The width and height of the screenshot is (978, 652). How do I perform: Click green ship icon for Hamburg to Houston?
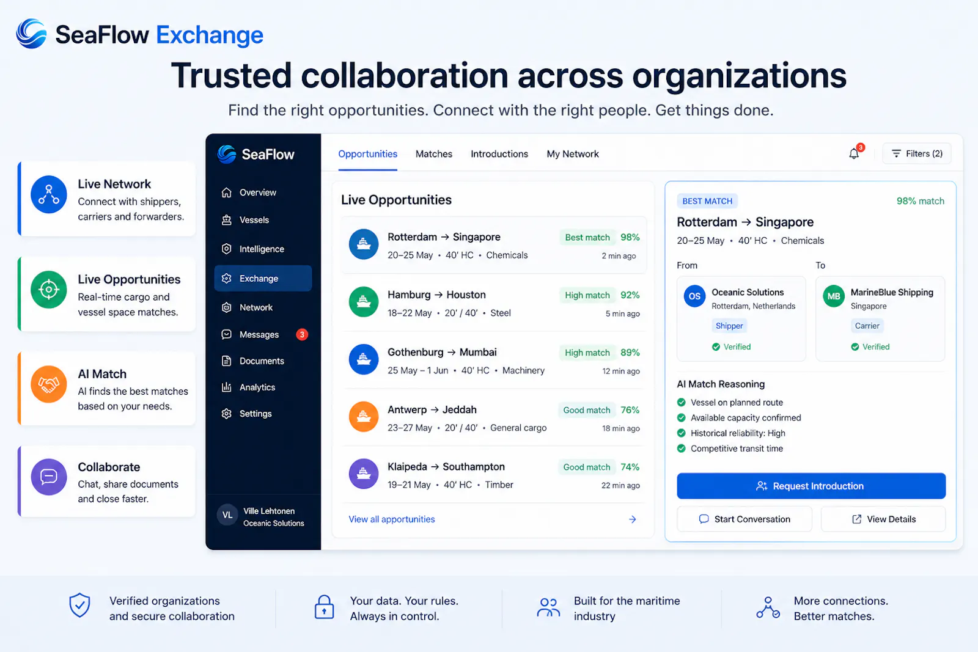pyautogui.click(x=364, y=302)
